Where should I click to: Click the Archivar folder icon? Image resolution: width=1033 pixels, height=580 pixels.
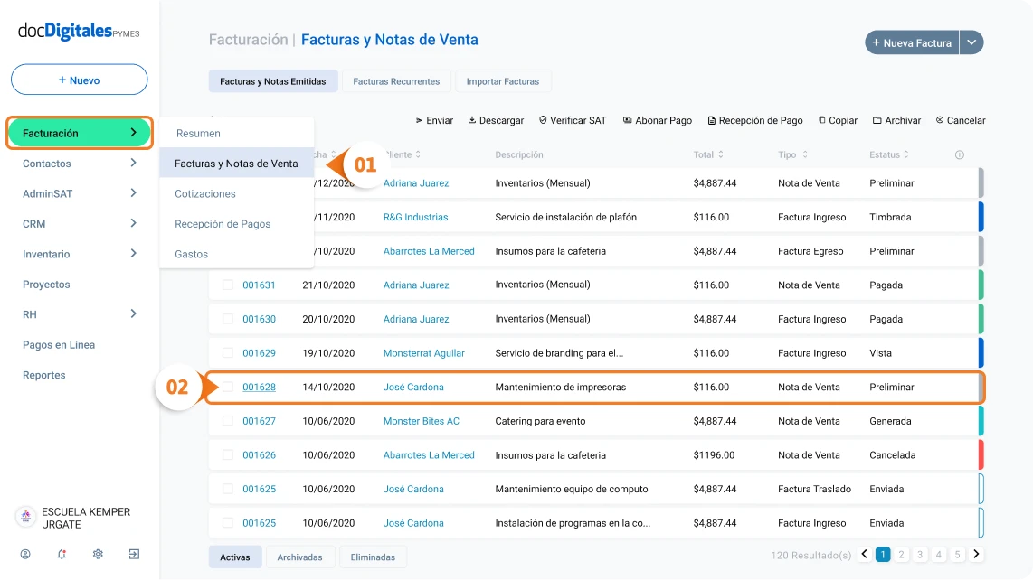877,120
